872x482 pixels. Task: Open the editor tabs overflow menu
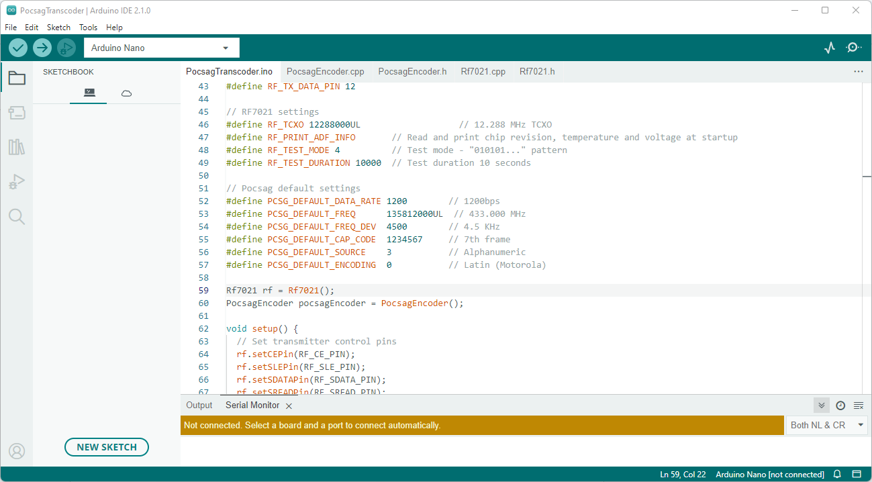pyautogui.click(x=859, y=71)
